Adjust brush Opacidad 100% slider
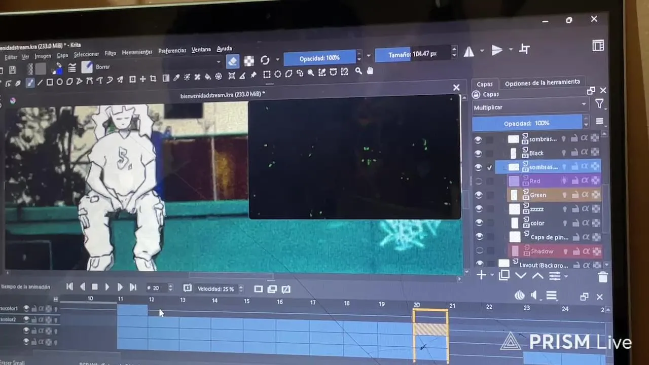This screenshot has height=365, width=649. click(x=319, y=58)
